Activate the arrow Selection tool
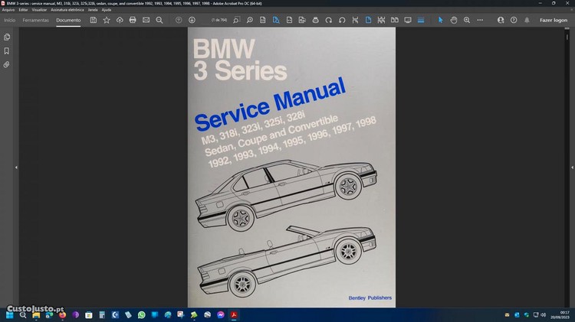The height and width of the screenshot is (322, 575). (x=440, y=20)
